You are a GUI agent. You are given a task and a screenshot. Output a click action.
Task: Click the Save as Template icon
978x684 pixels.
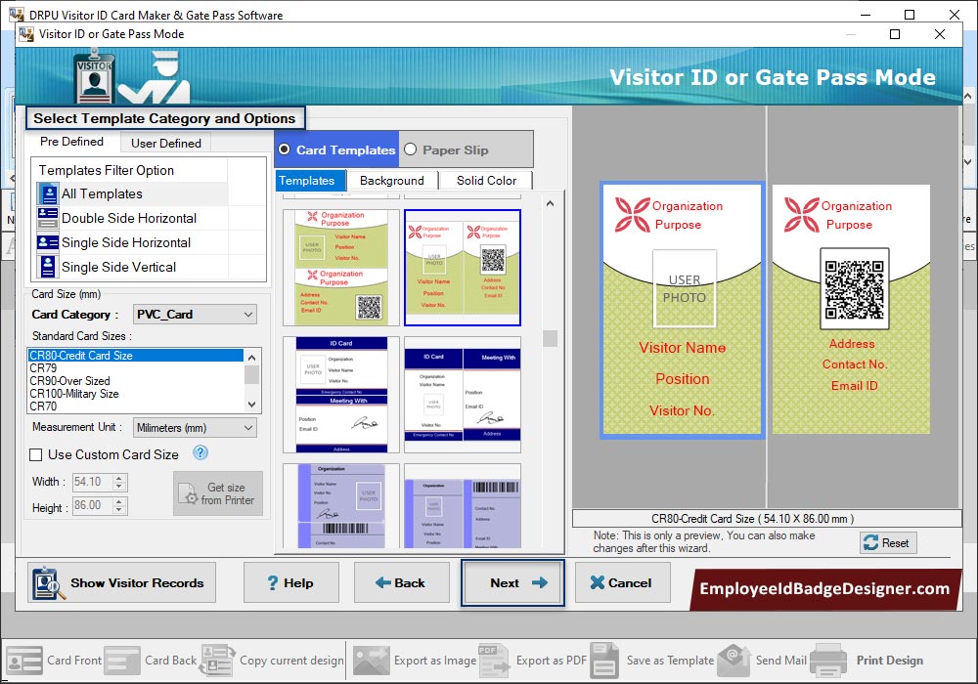[604, 661]
